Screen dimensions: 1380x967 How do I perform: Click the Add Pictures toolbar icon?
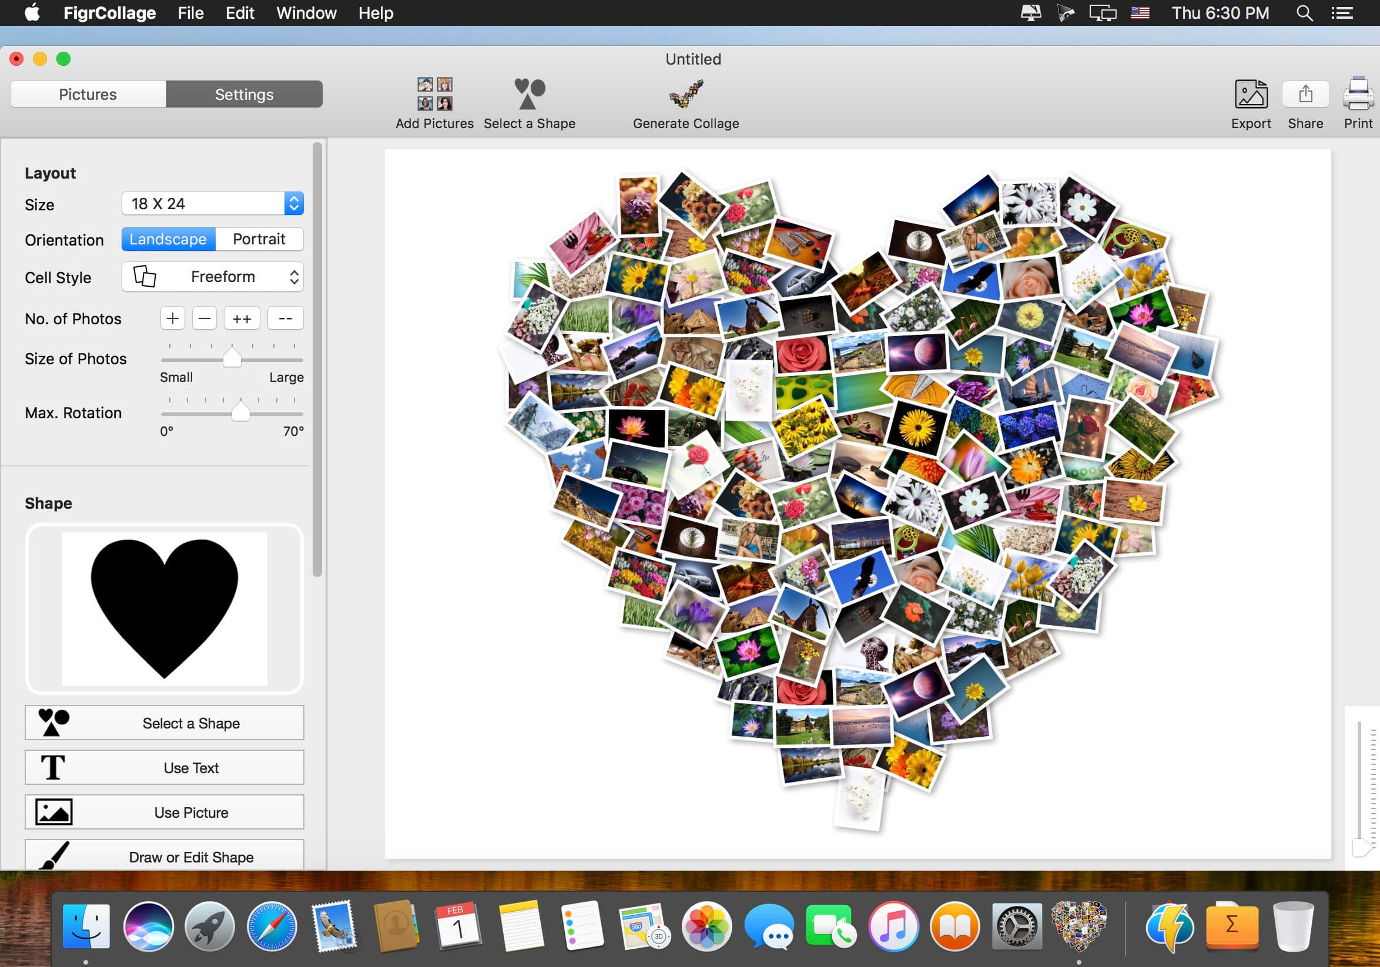tap(434, 95)
